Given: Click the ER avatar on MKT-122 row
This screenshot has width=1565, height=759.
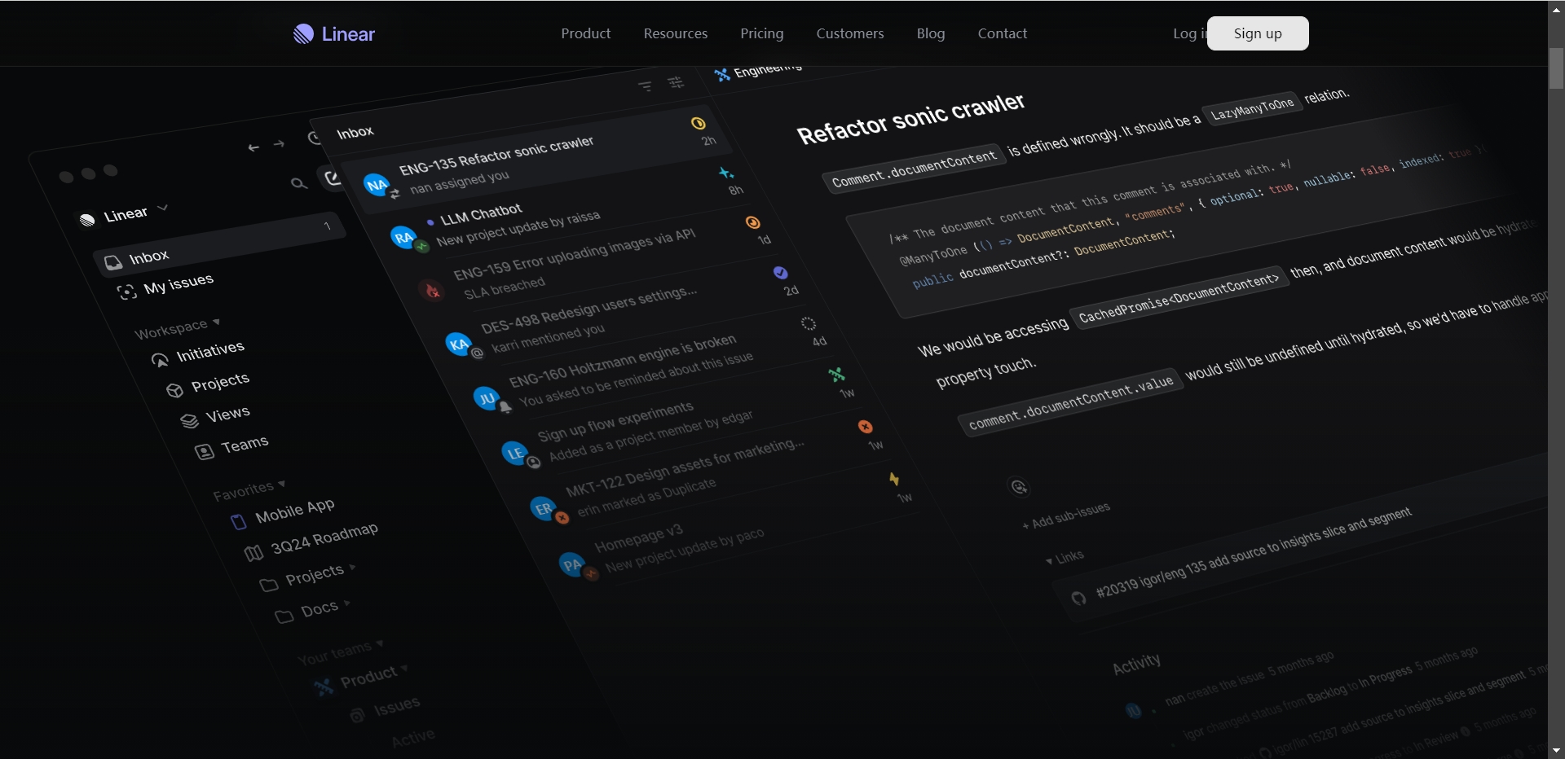Looking at the screenshot, I should (x=543, y=508).
